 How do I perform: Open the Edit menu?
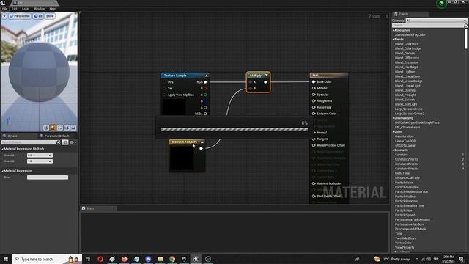[14, 9]
